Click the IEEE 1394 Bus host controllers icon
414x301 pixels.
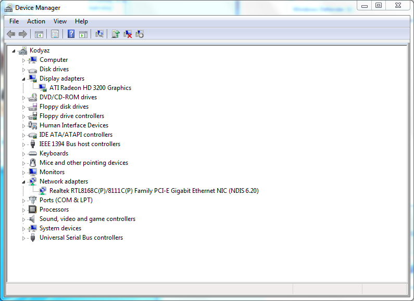pos(33,144)
